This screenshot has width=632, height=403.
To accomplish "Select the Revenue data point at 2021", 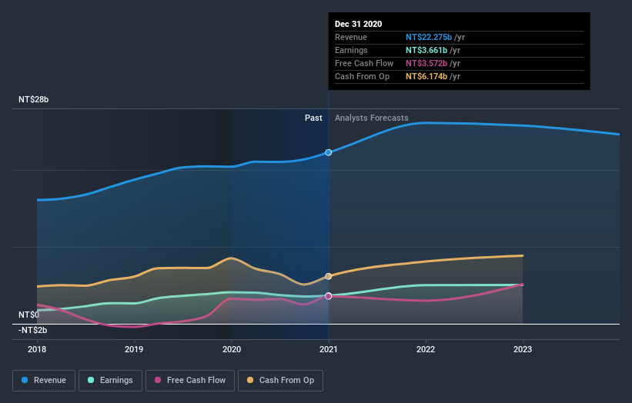I will [329, 152].
